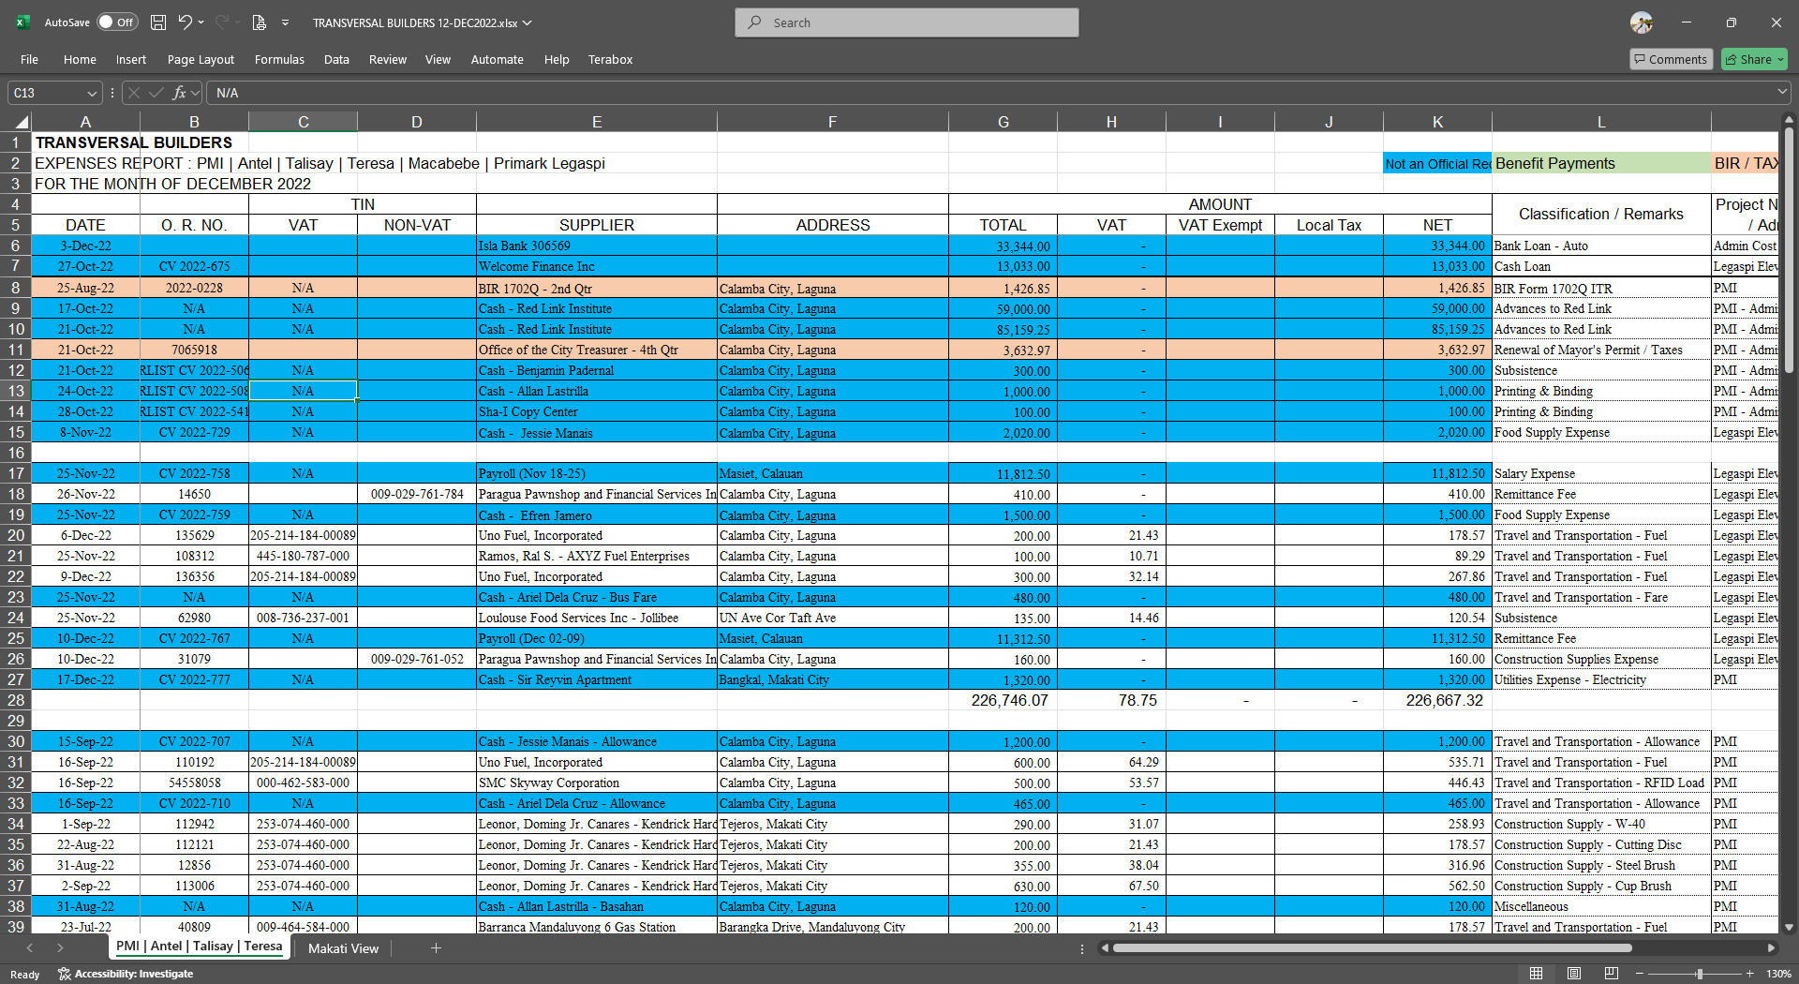Viewport: 1799px width, 984px height.
Task: Click the Save icon in title bar
Action: [x=158, y=22]
